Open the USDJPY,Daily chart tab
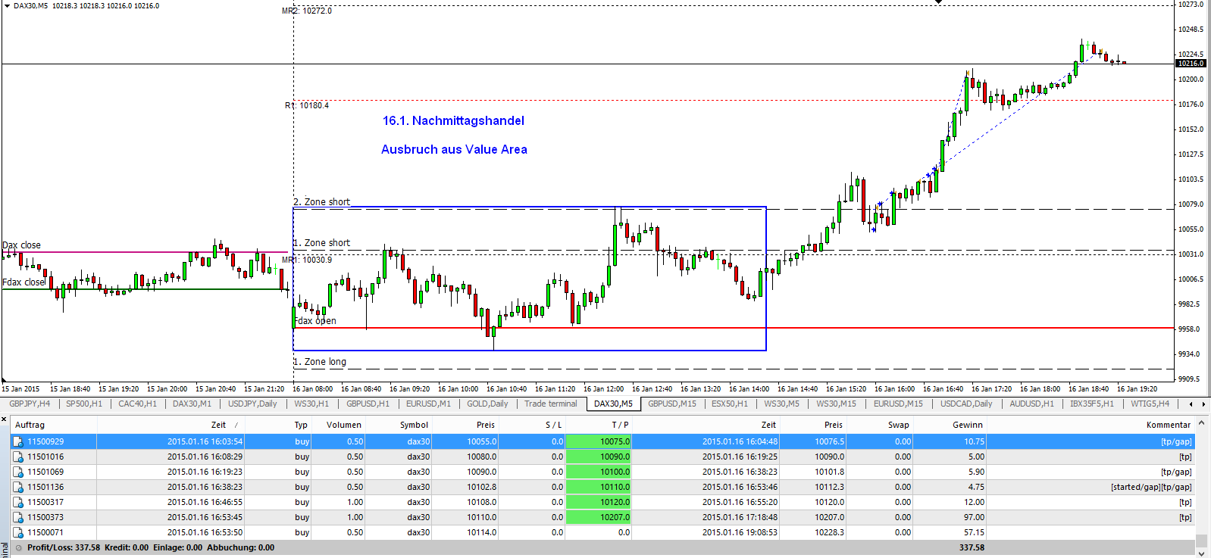The width and height of the screenshot is (1211, 558). [252, 404]
